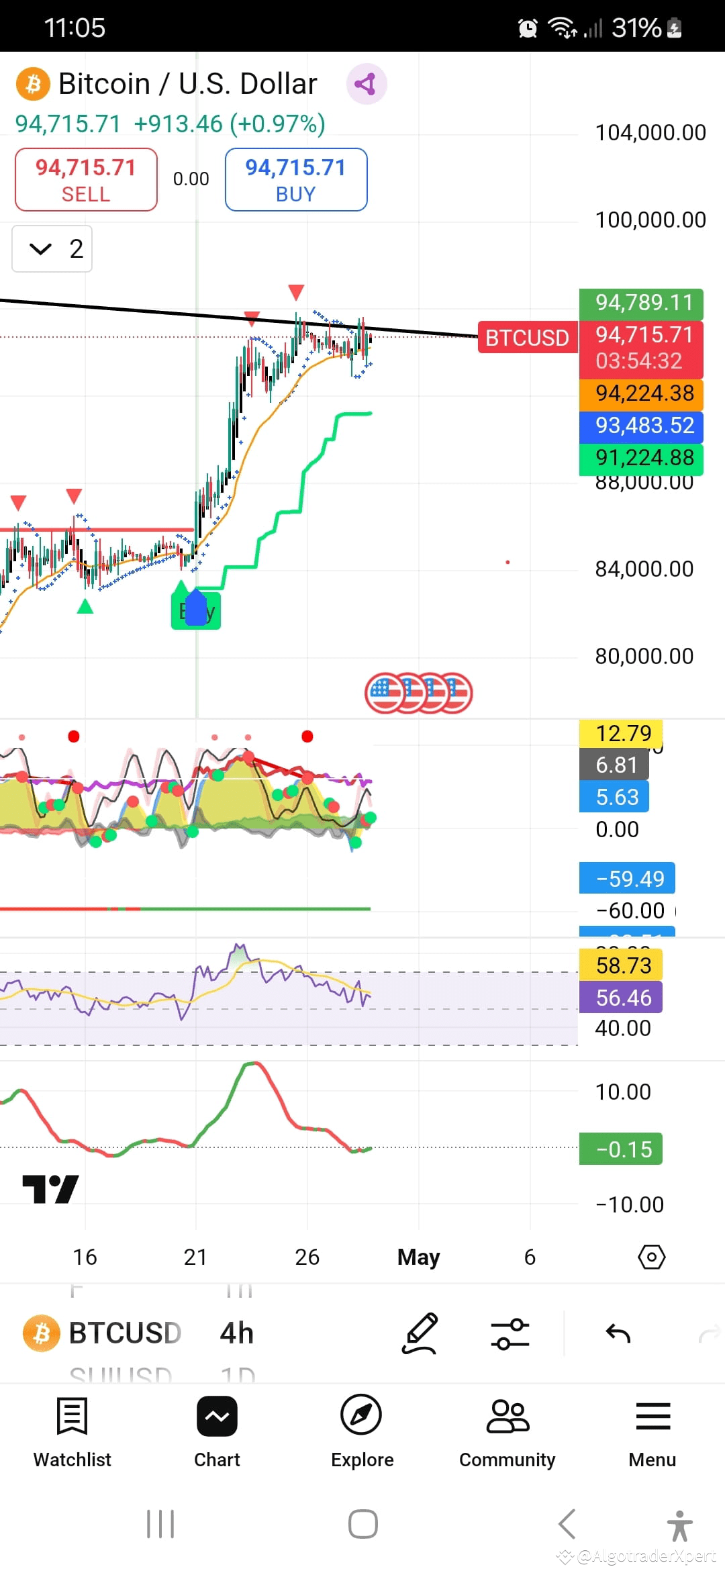
Task: Tap the Bitcoin / U.S. Dollar title
Action: coord(187,84)
